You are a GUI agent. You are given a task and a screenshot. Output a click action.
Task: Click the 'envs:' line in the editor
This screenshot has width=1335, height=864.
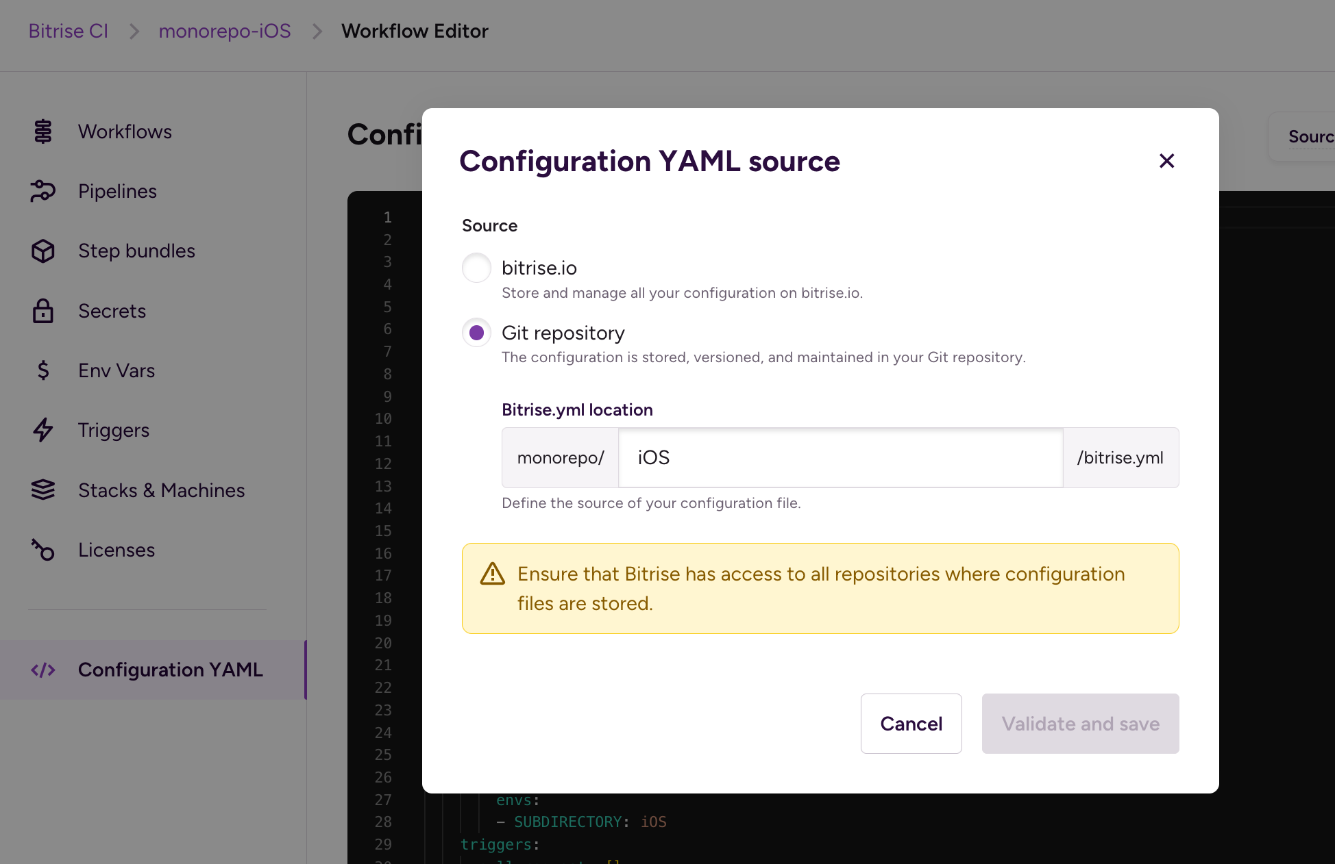pos(518,800)
